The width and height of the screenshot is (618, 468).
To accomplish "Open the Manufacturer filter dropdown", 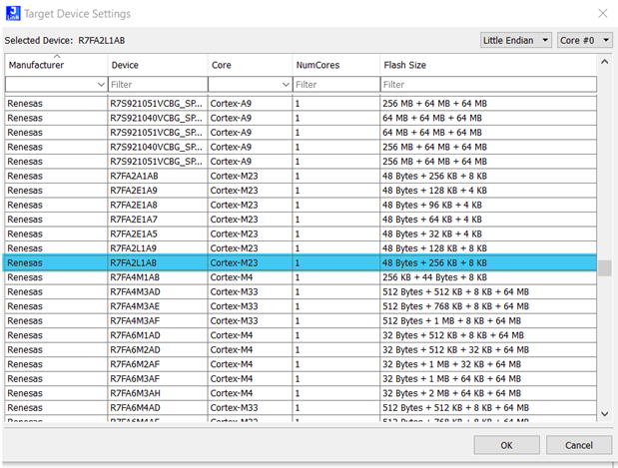I will pos(101,84).
